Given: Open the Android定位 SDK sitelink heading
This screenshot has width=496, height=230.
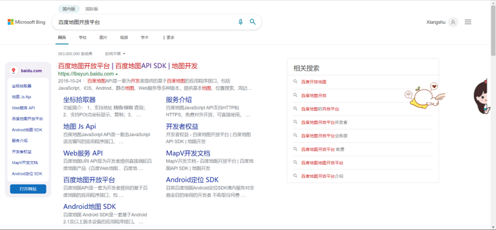Looking at the screenshot, I should pos(192,180).
